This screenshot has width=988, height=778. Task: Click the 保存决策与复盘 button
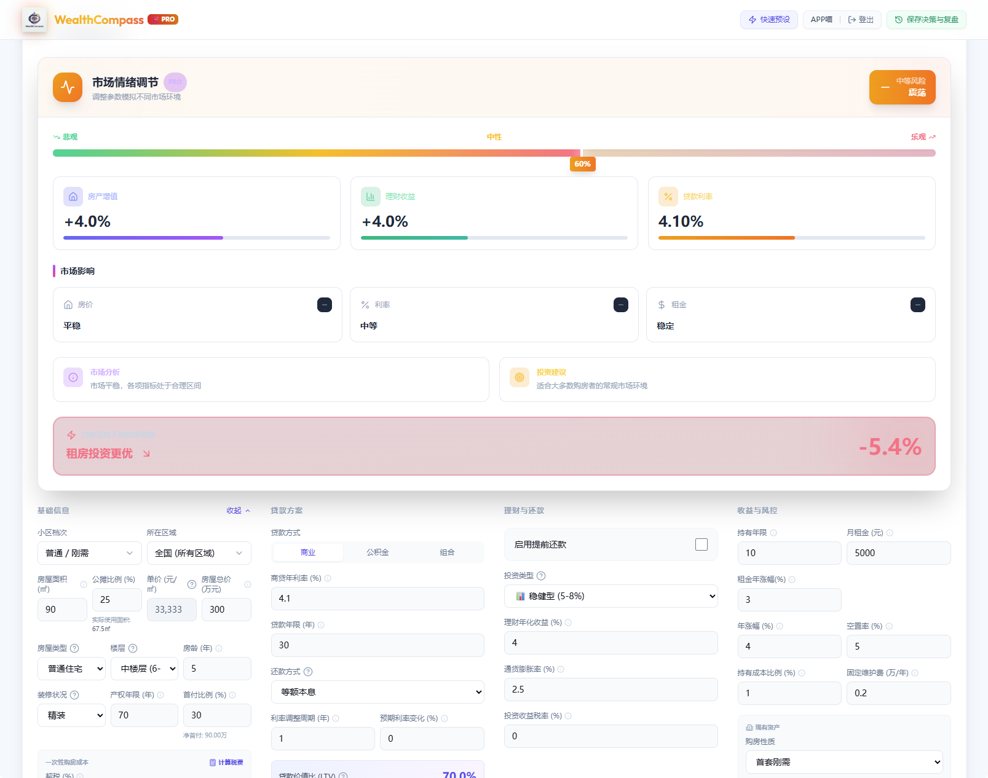click(x=926, y=20)
